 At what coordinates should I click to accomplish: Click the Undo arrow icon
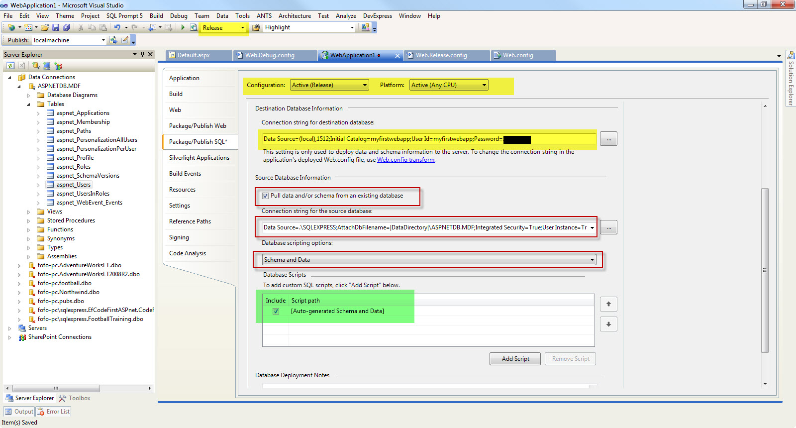[117, 27]
